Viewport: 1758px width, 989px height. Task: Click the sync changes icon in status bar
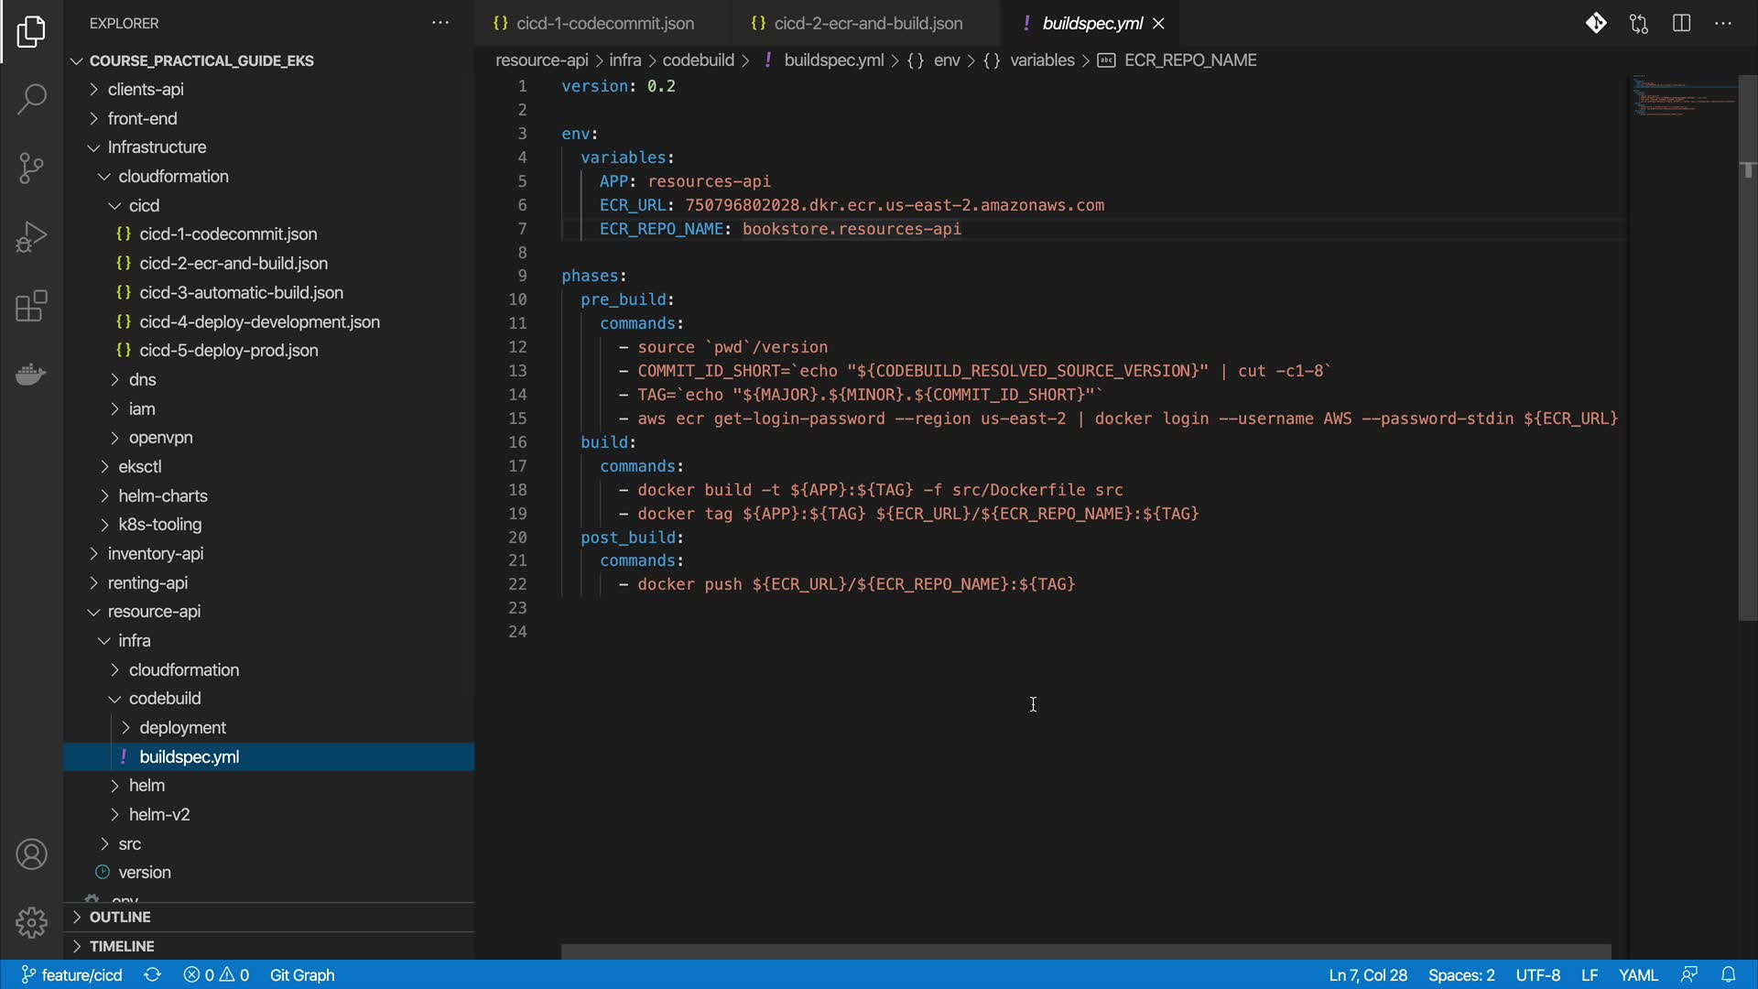point(152,974)
